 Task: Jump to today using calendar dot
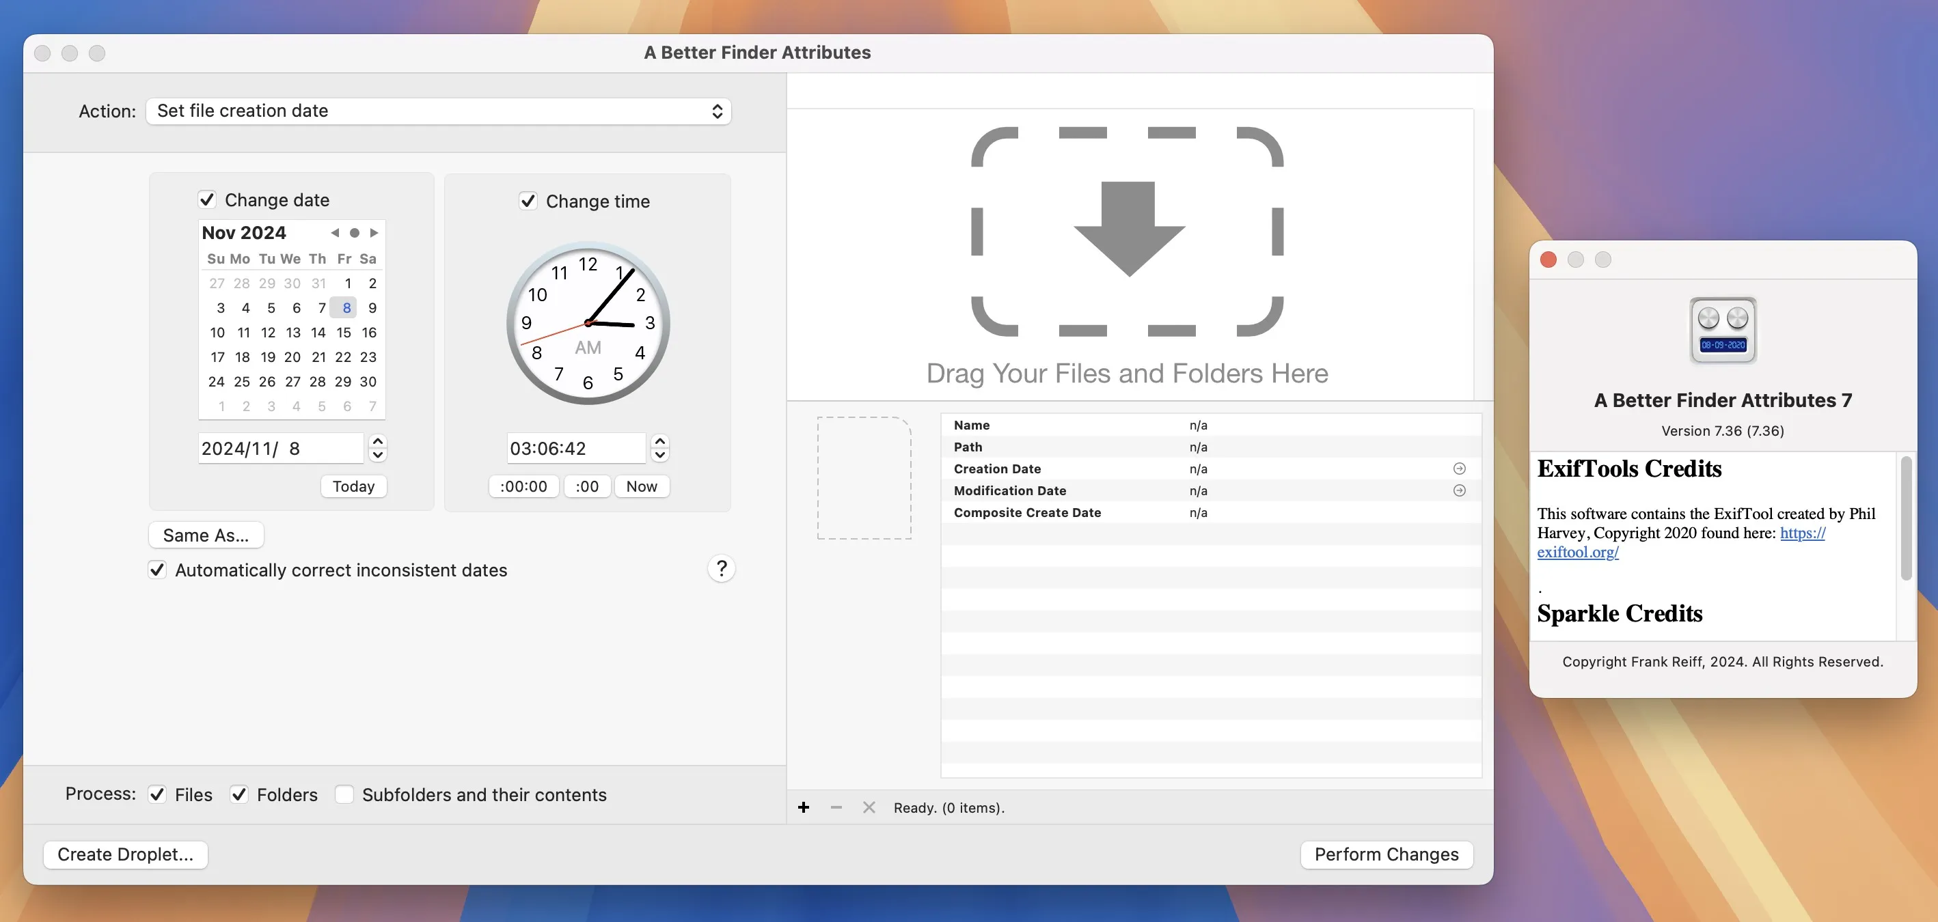[x=355, y=233]
